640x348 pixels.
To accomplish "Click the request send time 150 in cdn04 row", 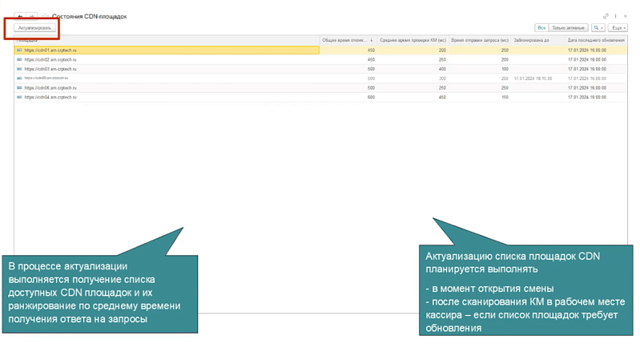I will 505,97.
